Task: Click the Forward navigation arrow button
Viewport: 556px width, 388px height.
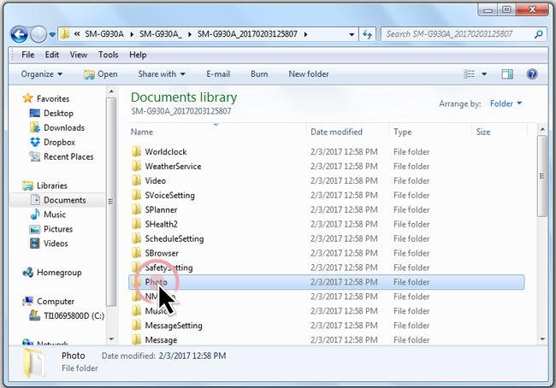Action: pos(38,34)
